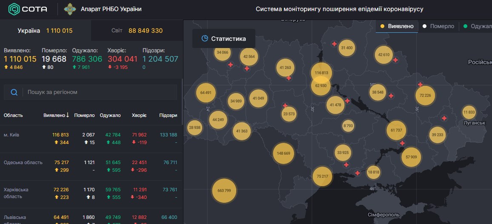492x224 pixels.
Task: Select the Одужало map layer tab
Action: pos(476,26)
